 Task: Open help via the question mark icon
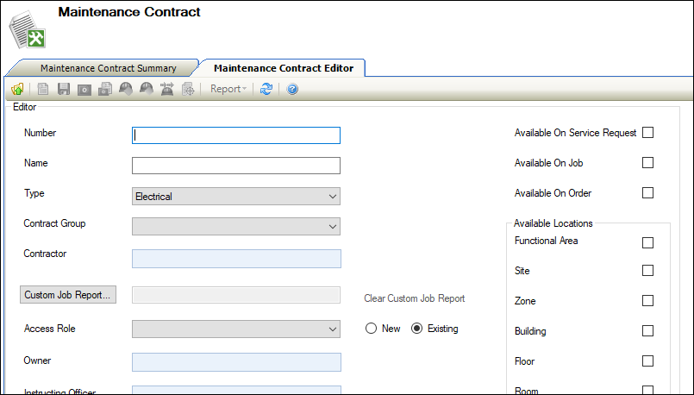click(x=292, y=89)
